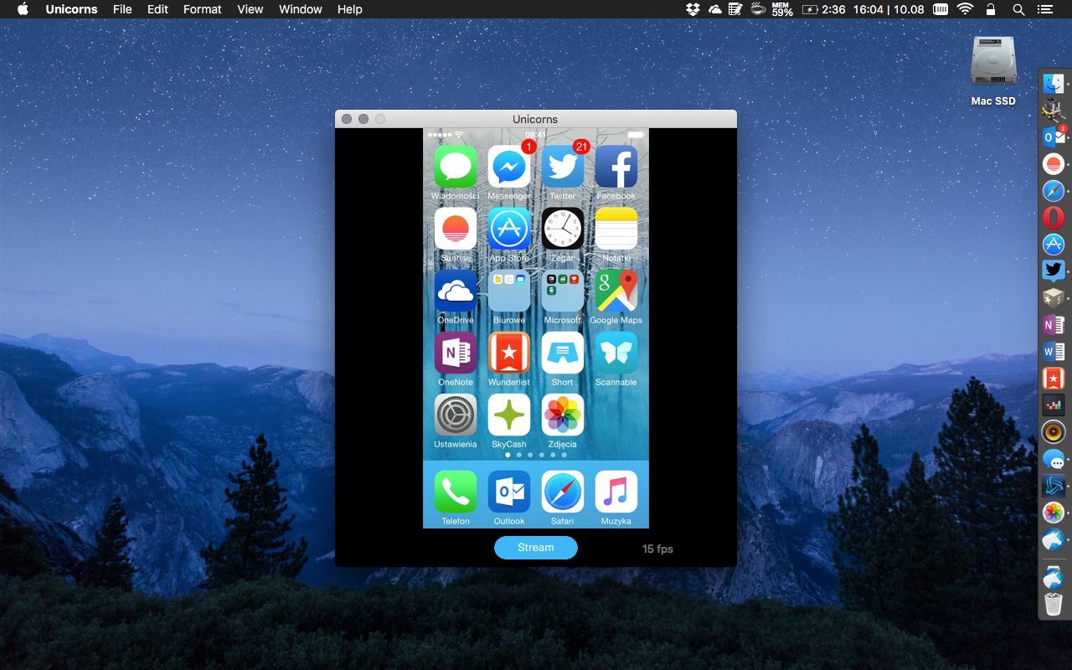Click the Dropbox menu bar icon
The image size is (1072, 670).
(x=693, y=9)
